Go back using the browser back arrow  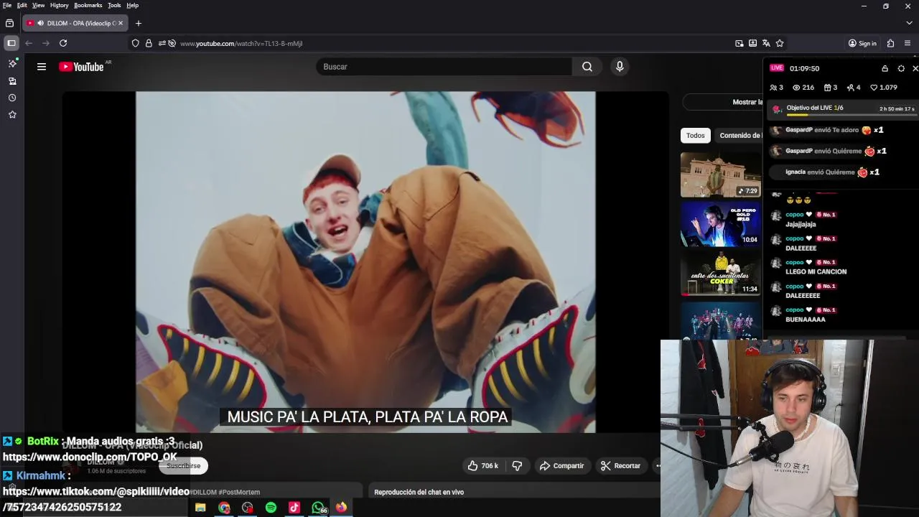point(29,43)
